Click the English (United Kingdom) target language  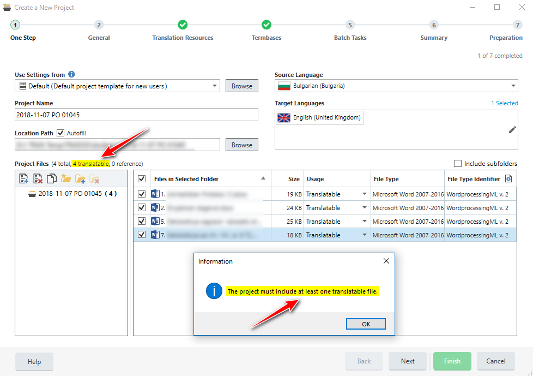click(319, 118)
